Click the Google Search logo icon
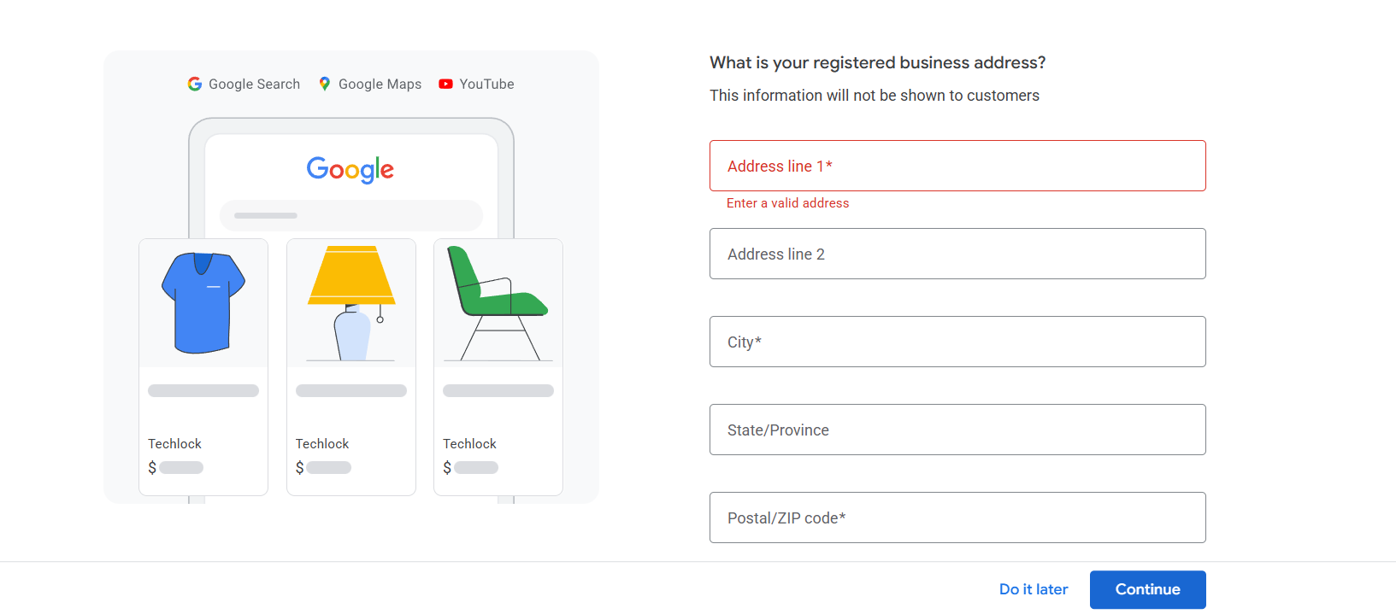The image size is (1396, 614). coord(195,84)
